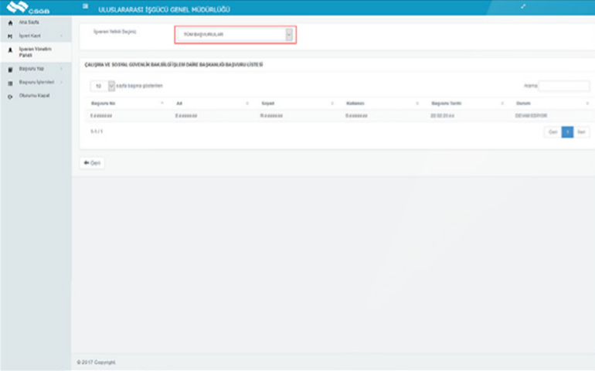
Task: Click the Başvuru Yap sidebar icon
Action: [x=10, y=70]
